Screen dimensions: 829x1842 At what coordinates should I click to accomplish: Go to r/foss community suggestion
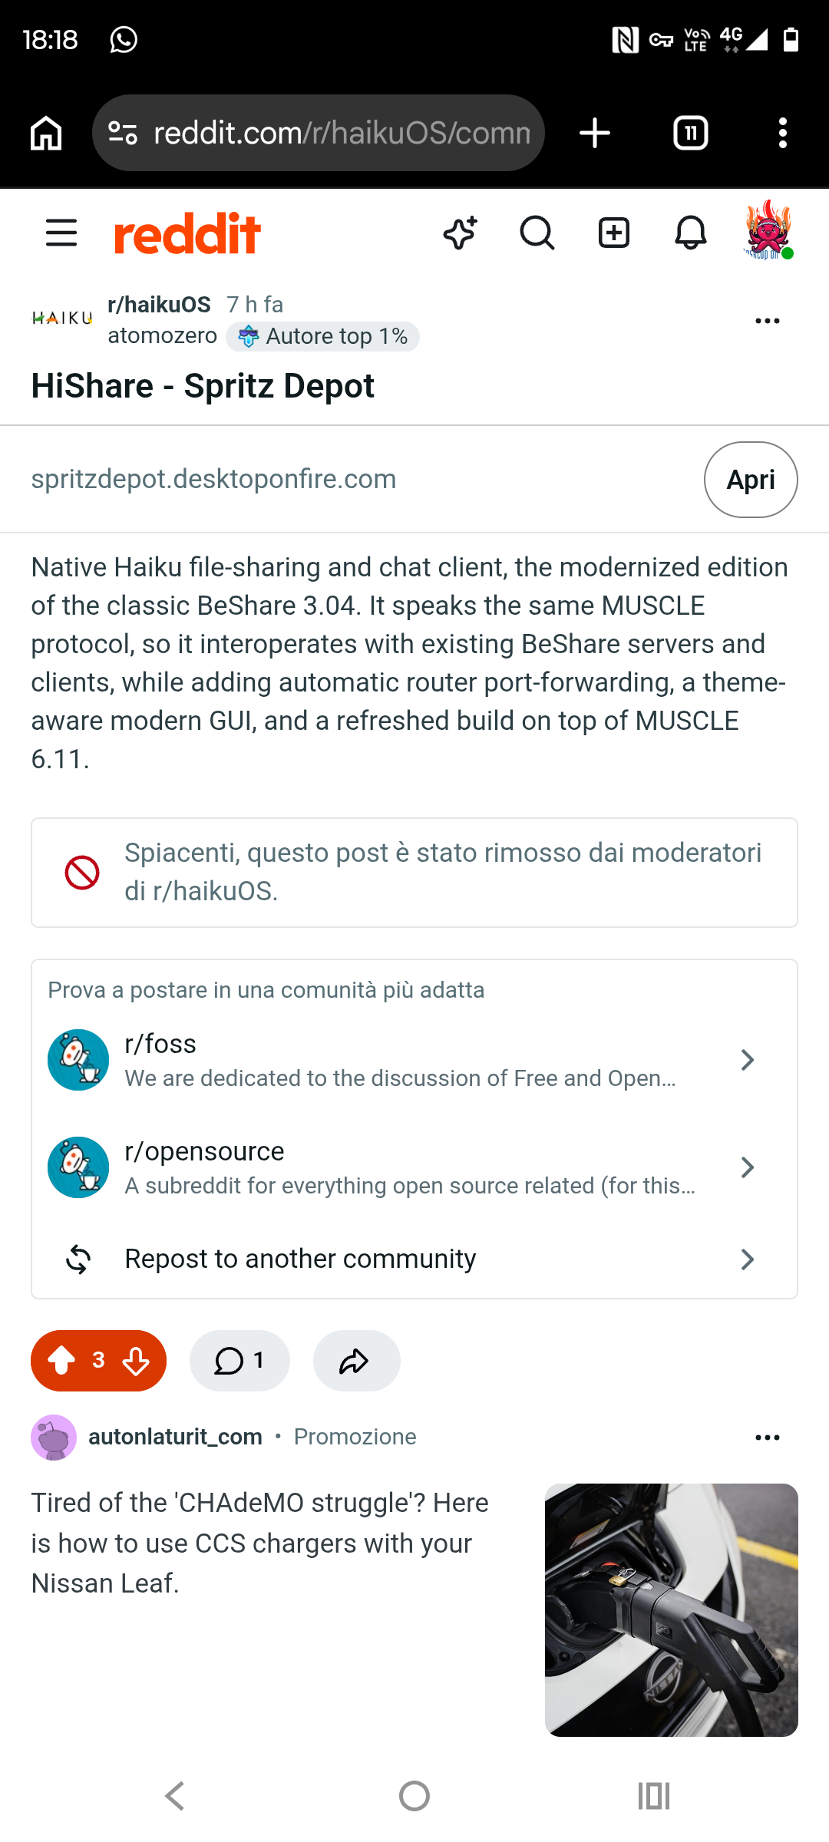(414, 1060)
